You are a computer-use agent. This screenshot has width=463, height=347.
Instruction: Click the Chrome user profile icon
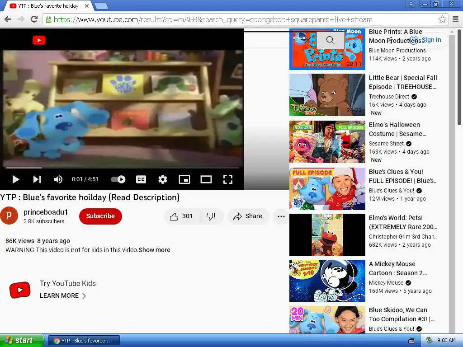(411, 4)
